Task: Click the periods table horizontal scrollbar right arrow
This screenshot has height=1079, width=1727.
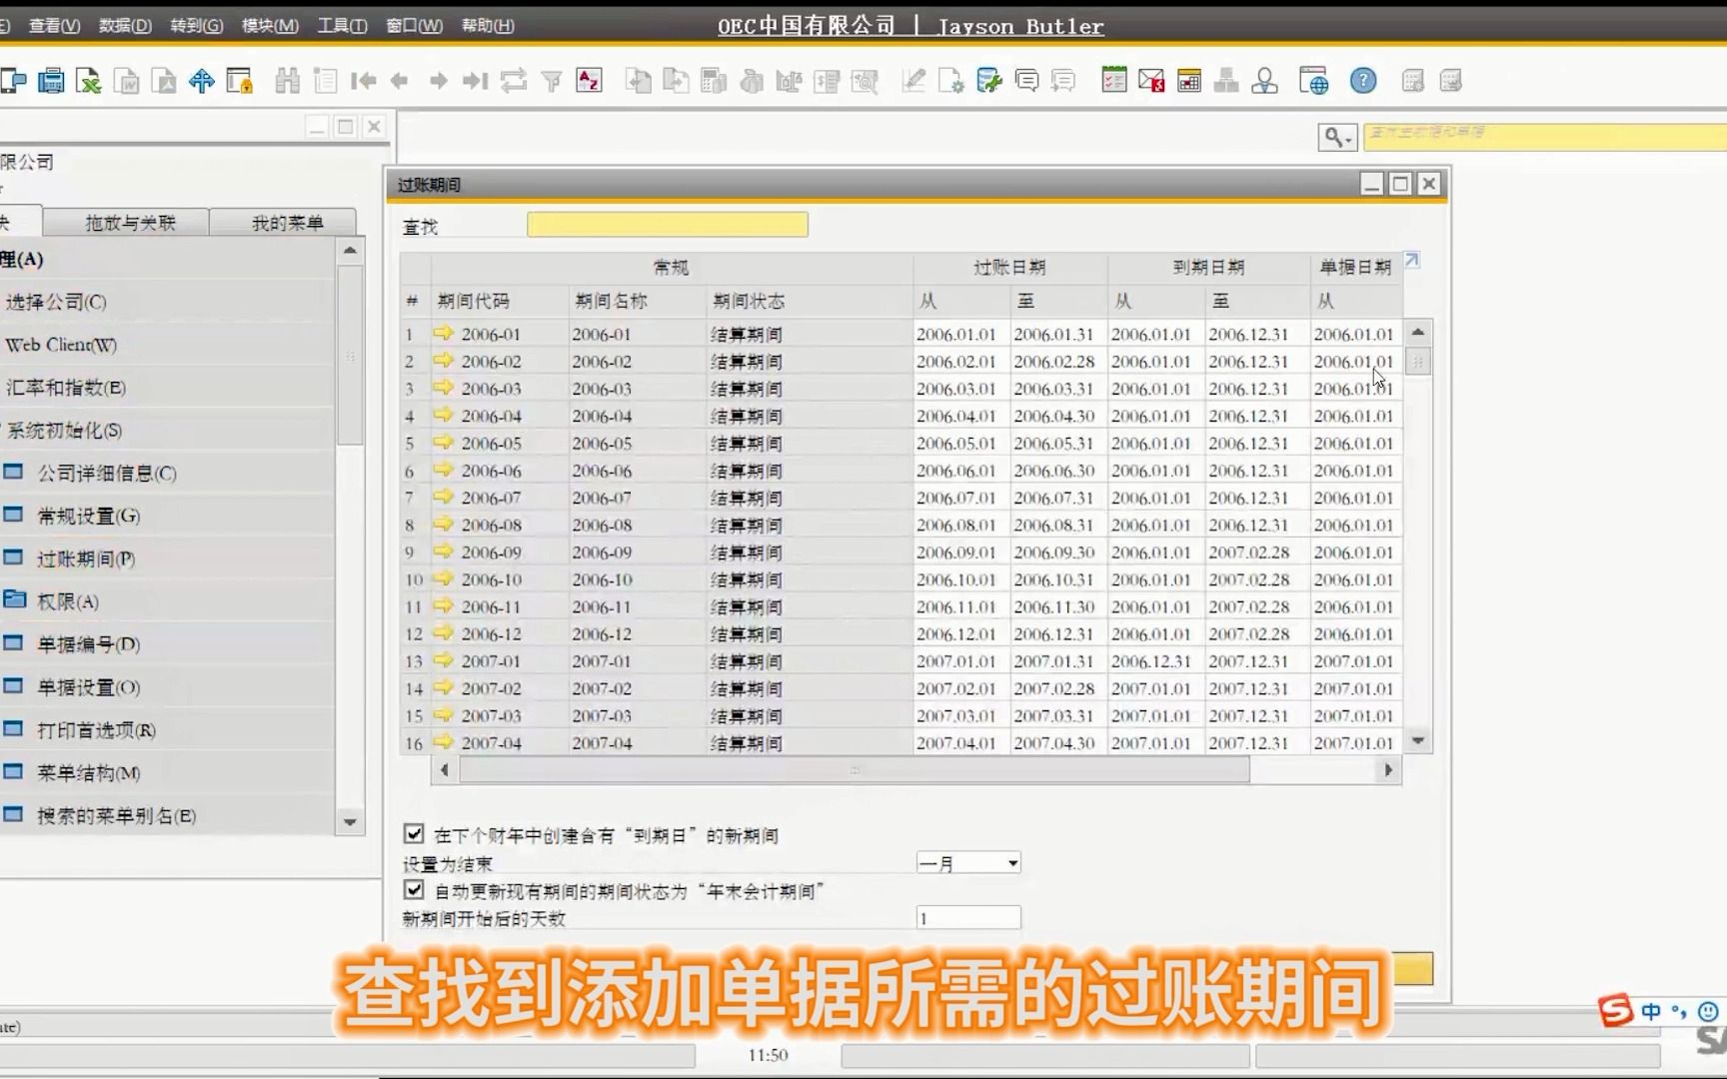Action: click(x=1387, y=769)
